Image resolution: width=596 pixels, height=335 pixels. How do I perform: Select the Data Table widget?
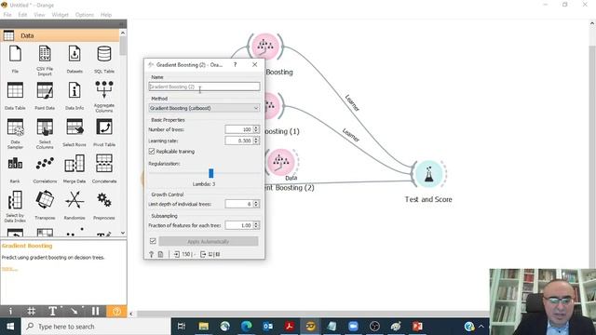point(15,95)
